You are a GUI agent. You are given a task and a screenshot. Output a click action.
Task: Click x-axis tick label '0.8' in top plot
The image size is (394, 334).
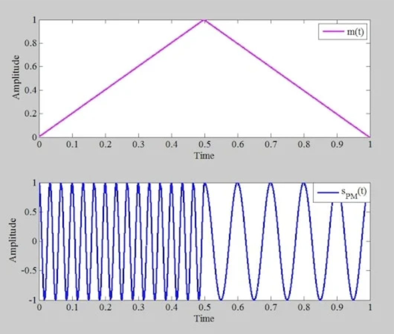point(304,144)
